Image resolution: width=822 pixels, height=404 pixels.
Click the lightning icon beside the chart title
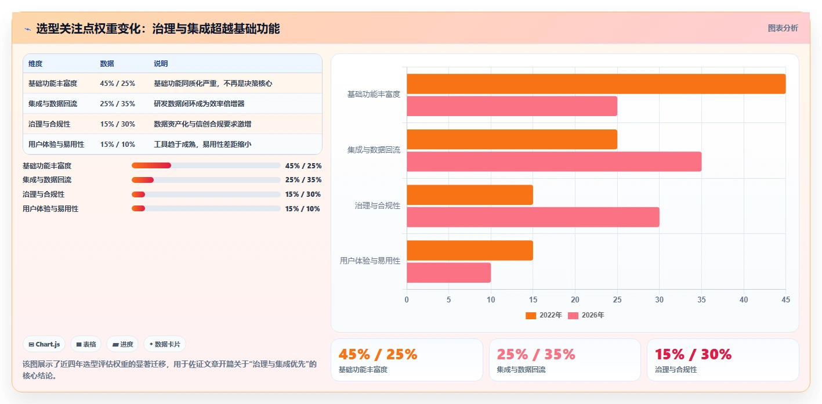[x=27, y=29]
